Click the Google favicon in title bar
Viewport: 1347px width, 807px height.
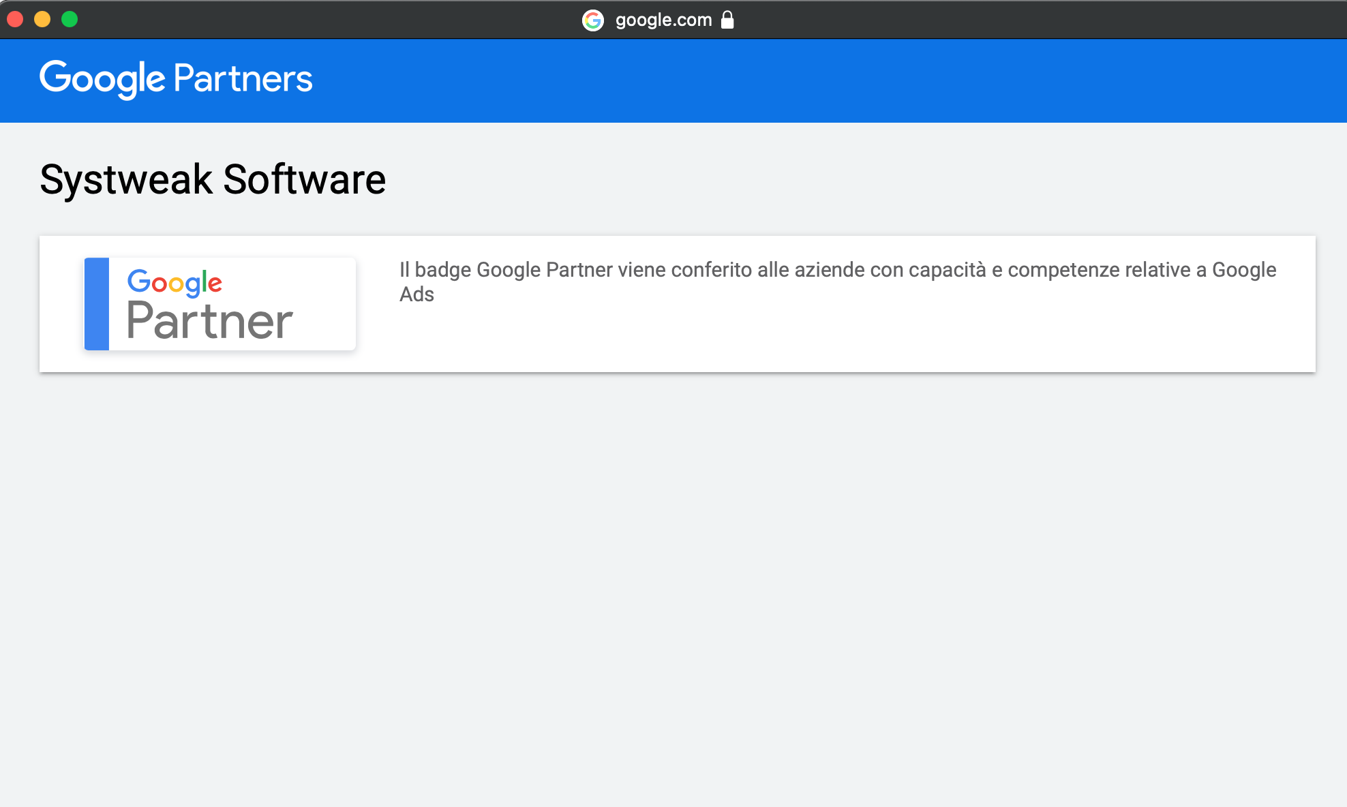pos(593,20)
